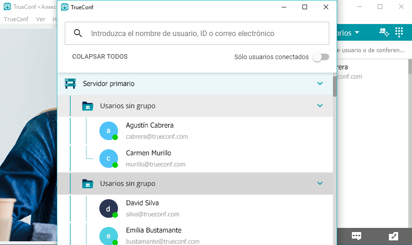This screenshot has height=245, width=412.
Task: Select David Silva's avatar
Action: tap(109, 208)
